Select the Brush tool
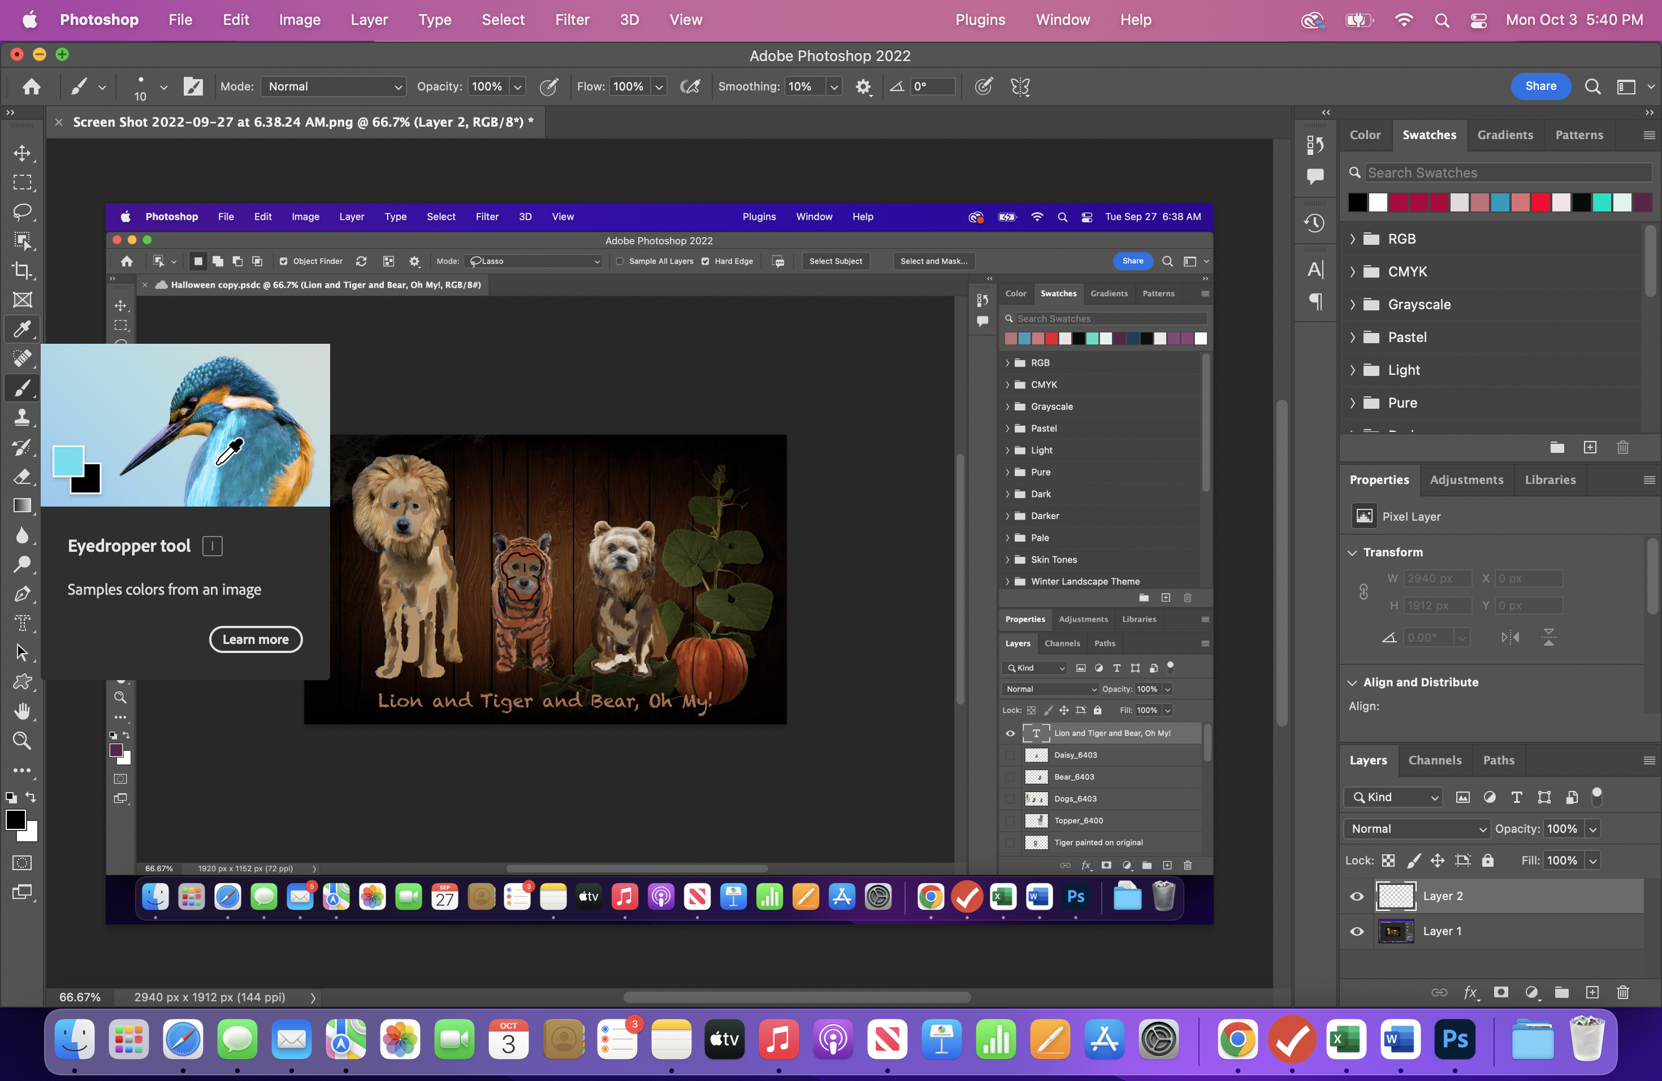The width and height of the screenshot is (1662, 1081). [x=23, y=388]
